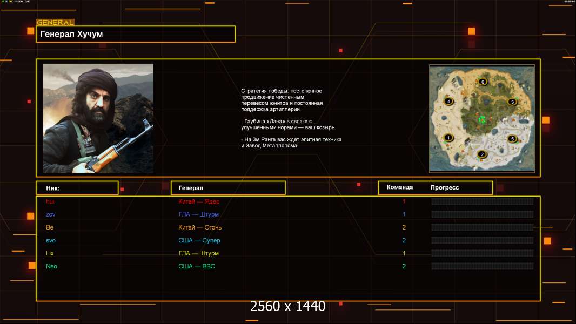Click the orange GENERAL tab label
Image resolution: width=576 pixels, height=324 pixels.
(x=55, y=23)
